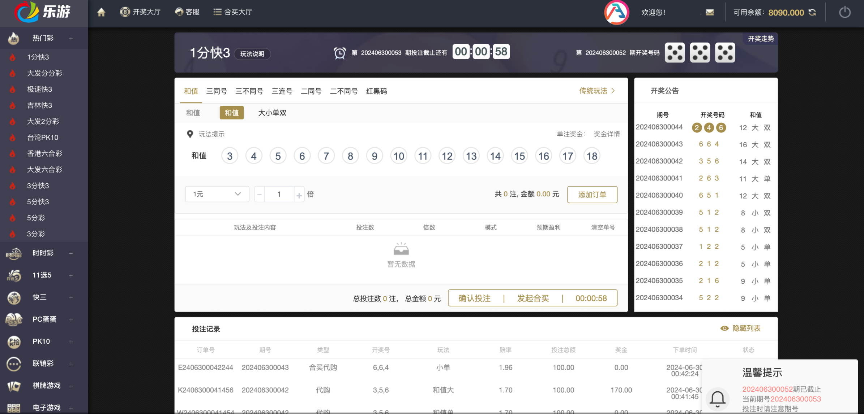The height and width of the screenshot is (414, 864).
Task: Select the 大小单双 sub-tab
Action: pyautogui.click(x=272, y=113)
